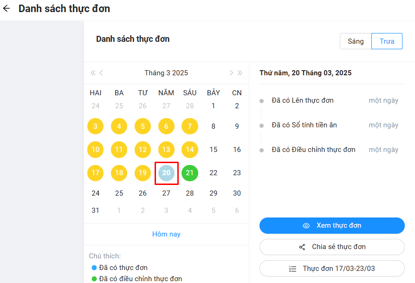Select yellow day 14 in calendar
This screenshot has width=415, height=283.
pos(190,150)
